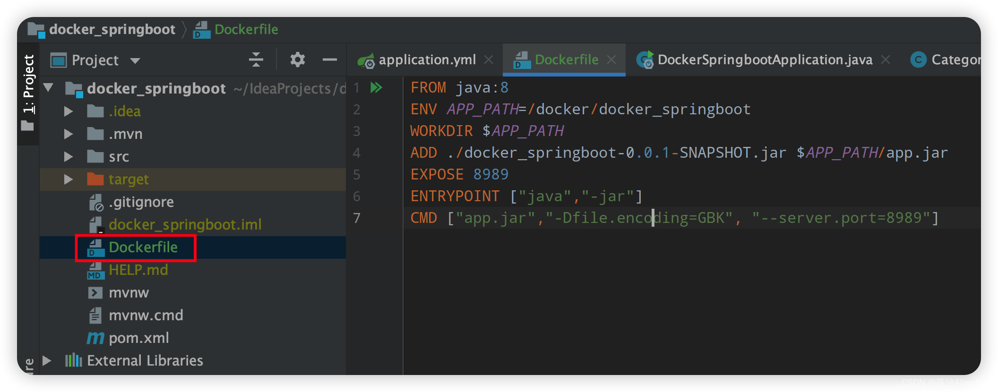Screen dimensions: 998x392
Task: Click the run gutter icon on line 1
Action: (x=376, y=87)
